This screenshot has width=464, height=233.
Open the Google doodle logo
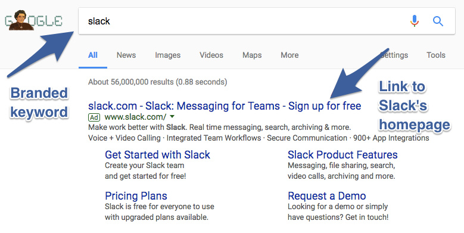pyautogui.click(x=33, y=20)
